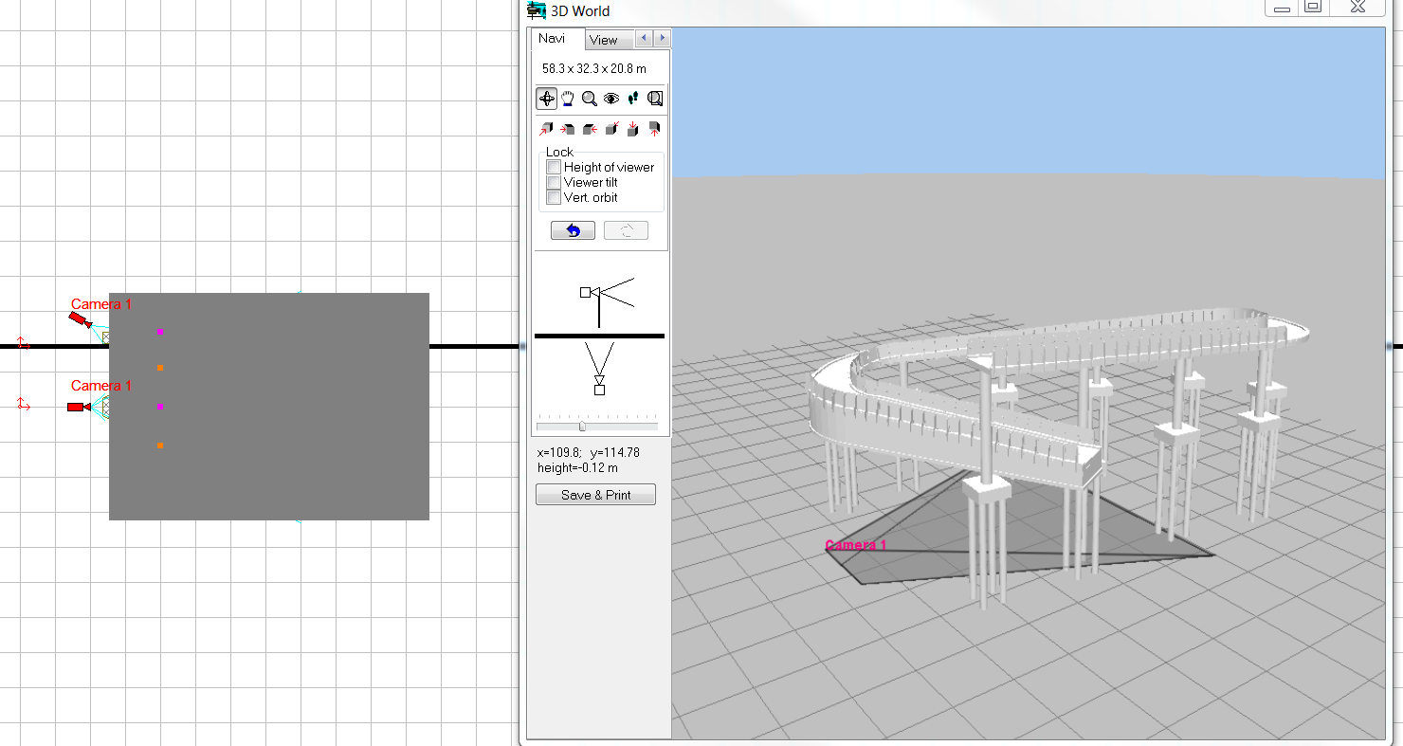This screenshot has width=1403, height=746.
Task: Click tab strip right scroll arrow
Action: pyautogui.click(x=662, y=38)
